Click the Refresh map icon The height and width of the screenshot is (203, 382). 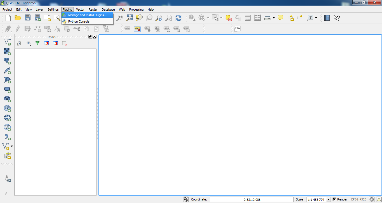point(178,18)
